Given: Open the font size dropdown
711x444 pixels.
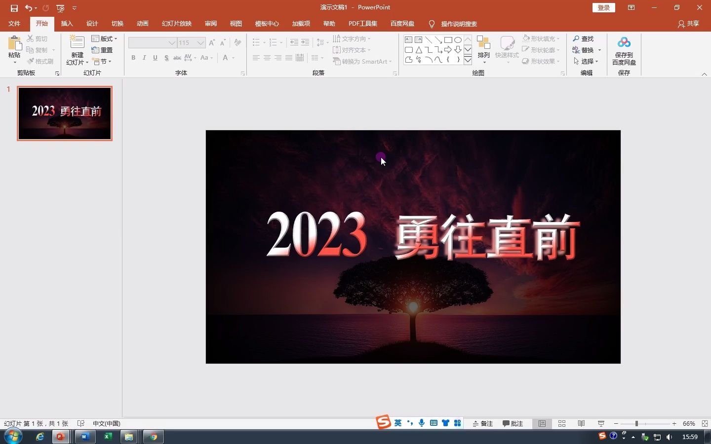Looking at the screenshot, I should pyautogui.click(x=199, y=43).
